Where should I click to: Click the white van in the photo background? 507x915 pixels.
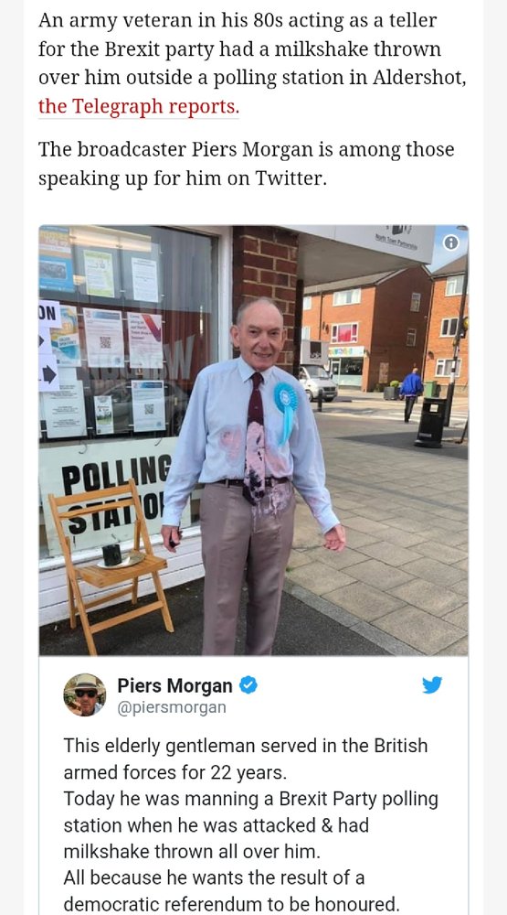[319, 382]
